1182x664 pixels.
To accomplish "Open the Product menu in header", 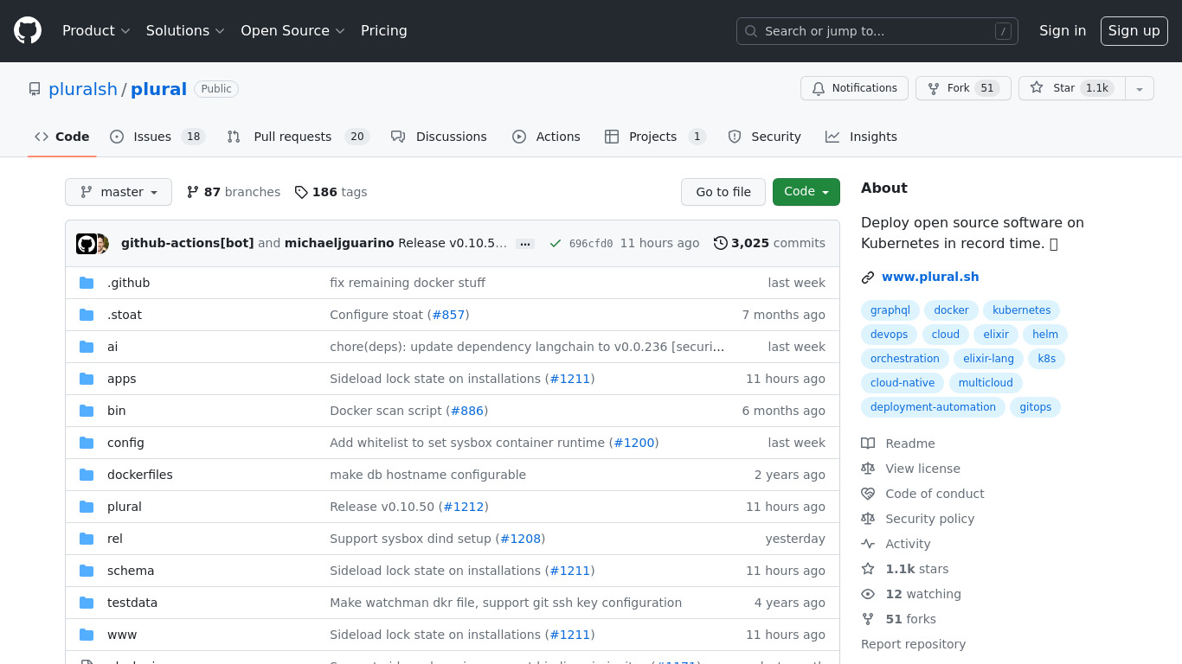I will tap(96, 31).
